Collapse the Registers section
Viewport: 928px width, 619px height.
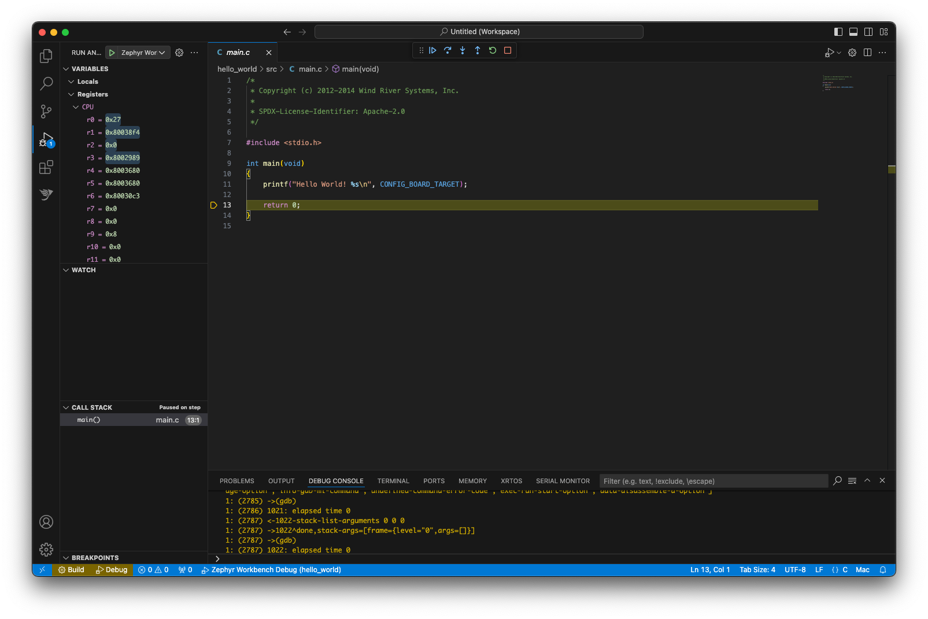72,94
